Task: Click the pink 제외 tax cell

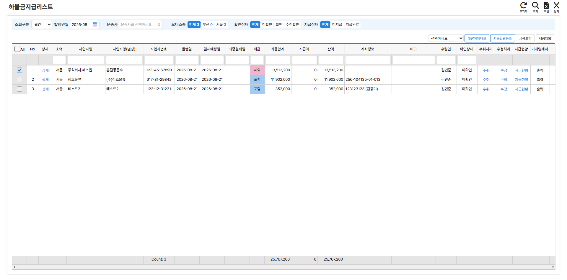Action: point(257,70)
